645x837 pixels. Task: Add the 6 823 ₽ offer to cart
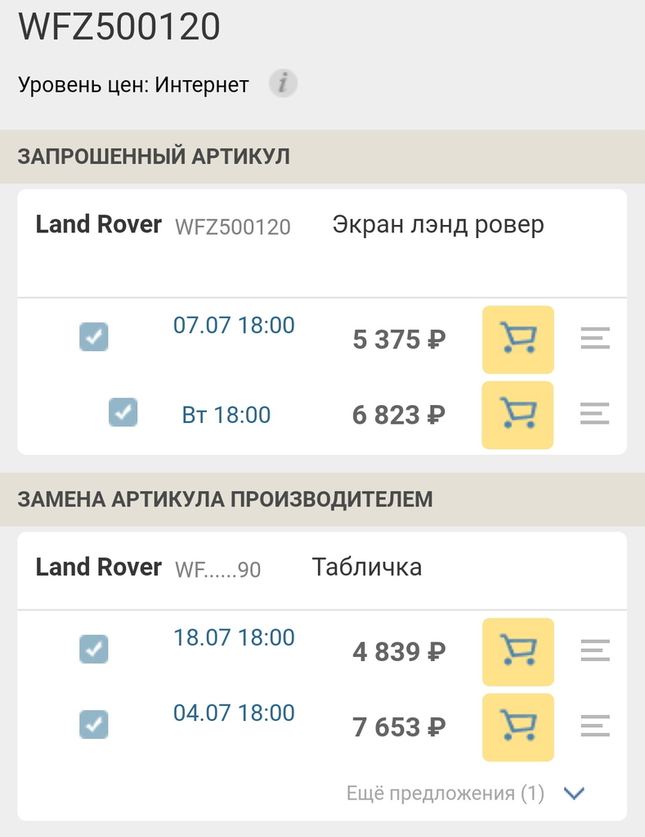pyautogui.click(x=517, y=415)
